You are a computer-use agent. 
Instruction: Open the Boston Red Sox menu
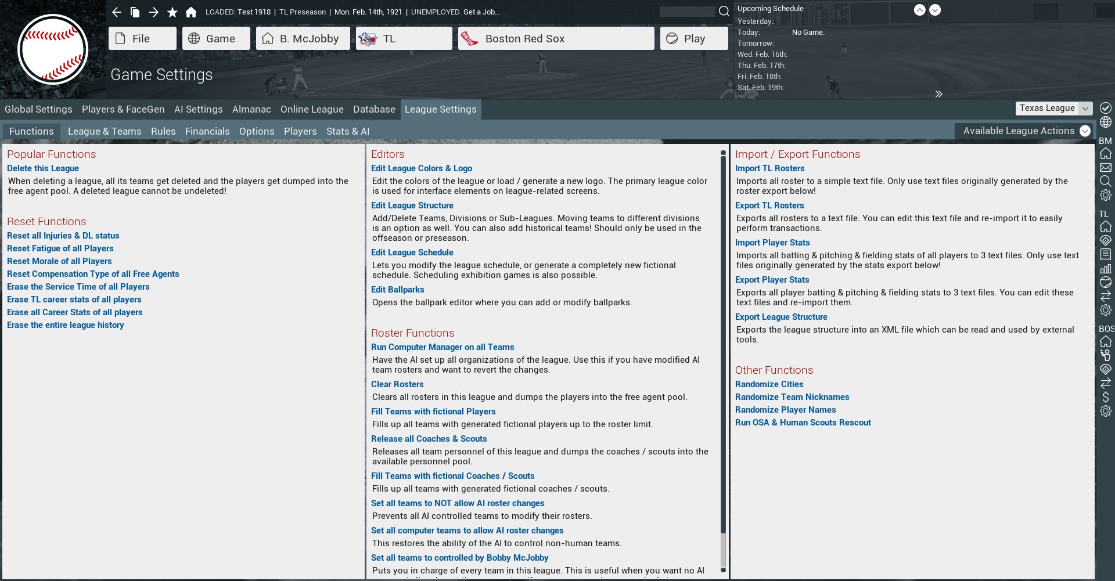[x=556, y=38]
